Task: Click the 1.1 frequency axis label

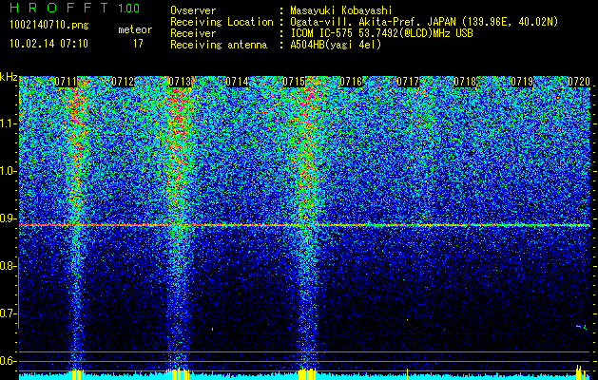Action: pyautogui.click(x=9, y=123)
